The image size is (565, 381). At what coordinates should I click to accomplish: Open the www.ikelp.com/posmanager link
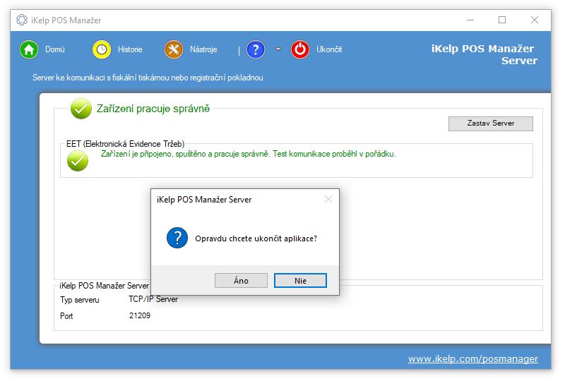472,358
